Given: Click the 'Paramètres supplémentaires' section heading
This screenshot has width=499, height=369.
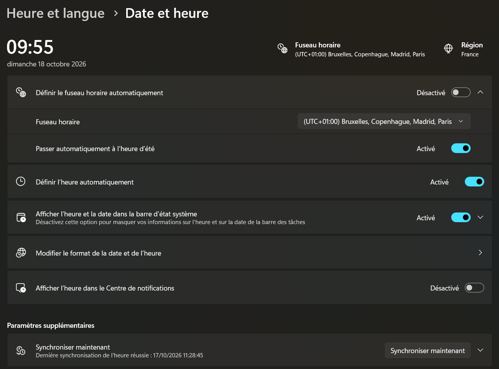Looking at the screenshot, I should tap(51, 325).
